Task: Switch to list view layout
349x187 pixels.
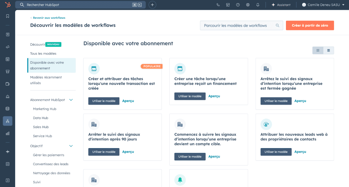Action: (x=329, y=51)
